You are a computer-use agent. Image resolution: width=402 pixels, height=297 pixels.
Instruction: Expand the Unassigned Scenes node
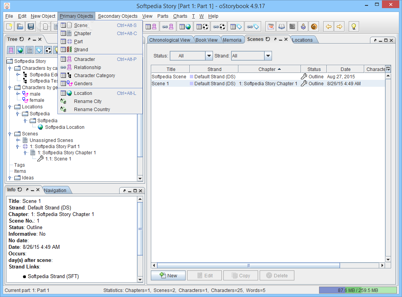[18, 140]
